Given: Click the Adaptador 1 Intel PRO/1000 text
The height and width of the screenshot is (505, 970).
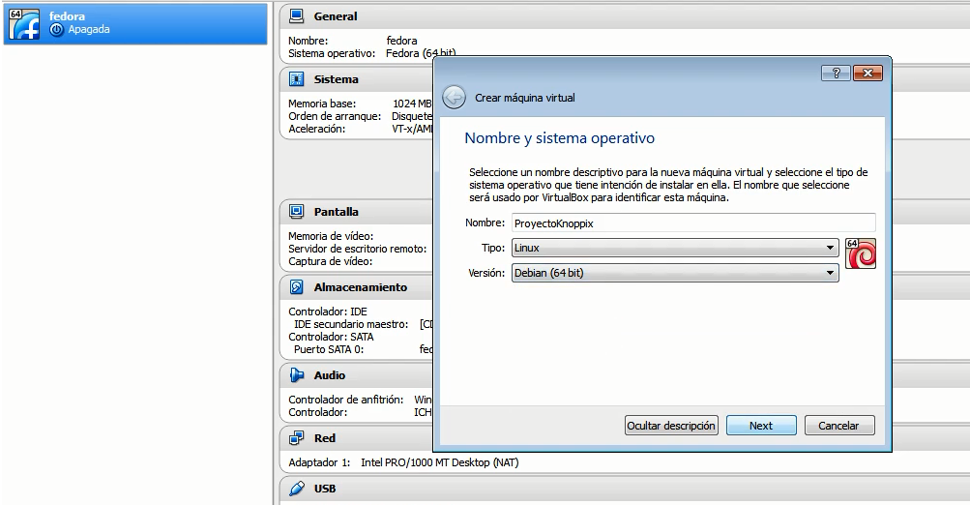Looking at the screenshot, I should 403,462.
